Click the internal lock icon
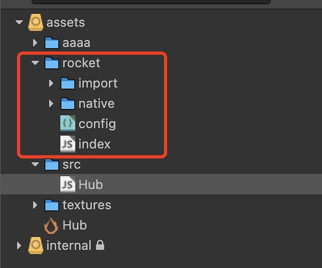Screen dimensions: 322x268 (x=100, y=245)
